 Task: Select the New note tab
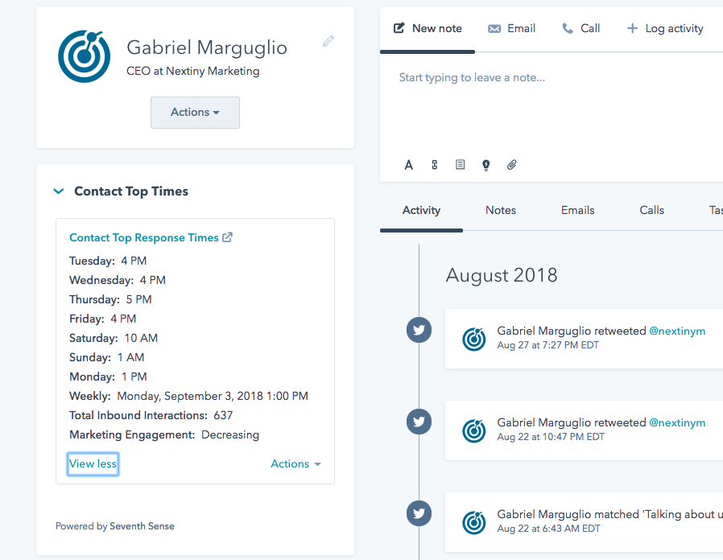(x=428, y=29)
